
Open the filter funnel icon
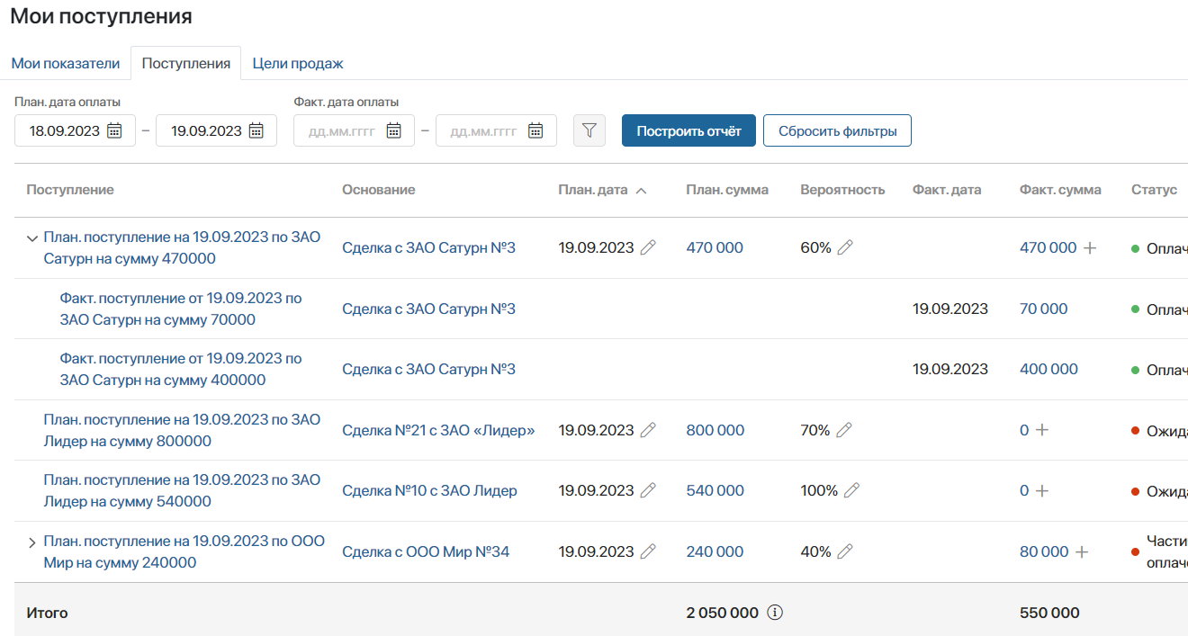click(589, 130)
